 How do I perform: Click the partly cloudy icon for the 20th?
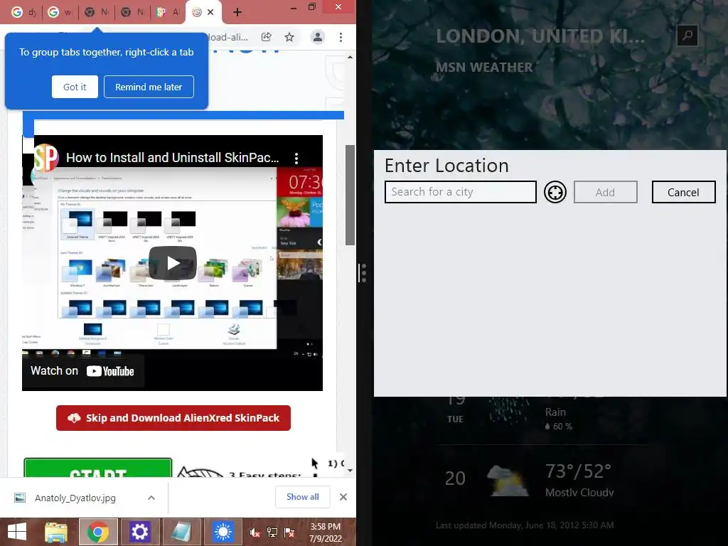[508, 481]
